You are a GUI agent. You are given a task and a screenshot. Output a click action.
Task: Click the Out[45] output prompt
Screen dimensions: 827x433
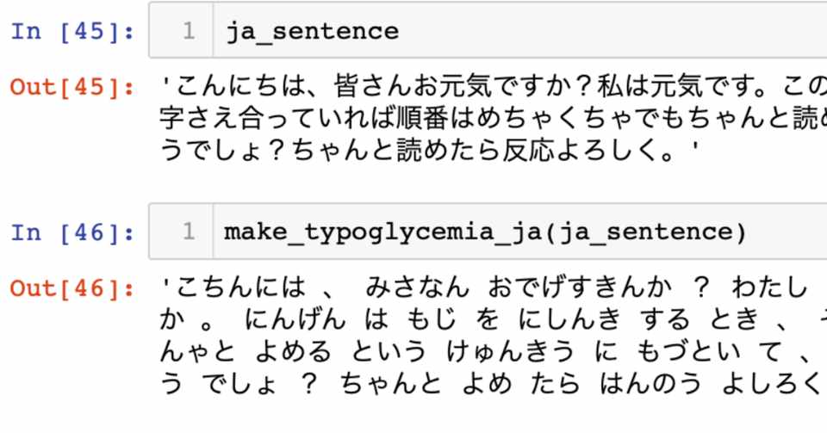point(72,87)
